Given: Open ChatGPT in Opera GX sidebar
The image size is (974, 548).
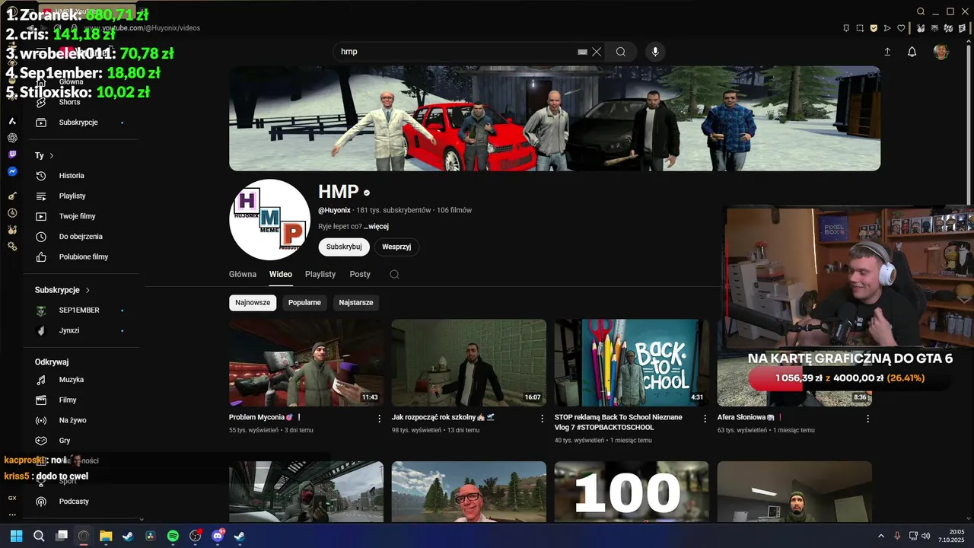Looking at the screenshot, I should [x=12, y=138].
